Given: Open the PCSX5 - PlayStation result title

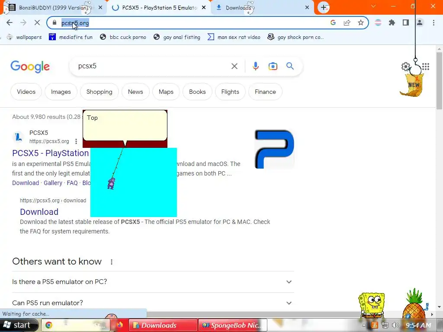Looking at the screenshot, I should (x=51, y=153).
